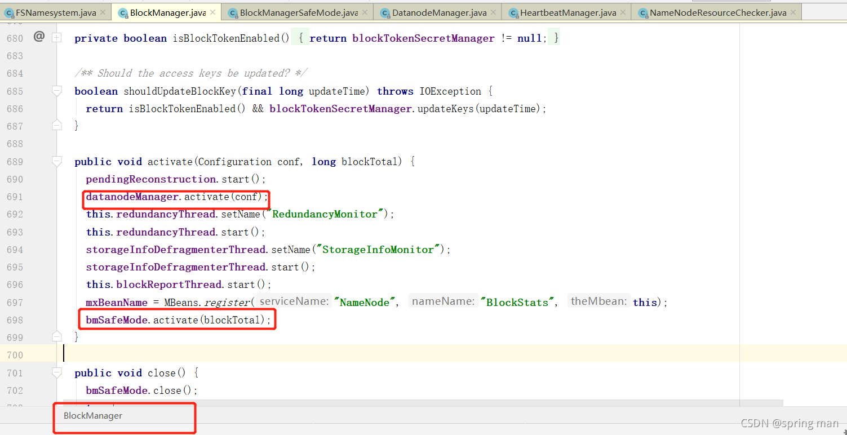Click datanodeManager on line 691

(132, 197)
